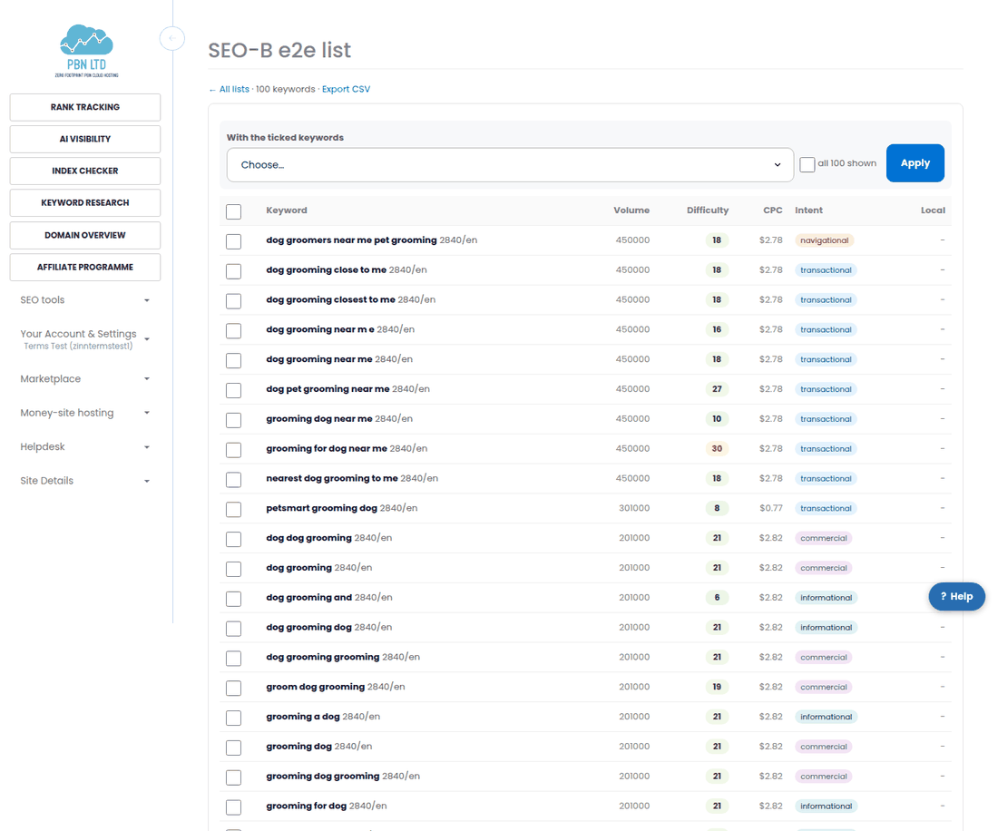Image resolution: width=998 pixels, height=831 pixels.
Task: Click 'transactional' badge for 'dog grooming close to me'
Action: (826, 269)
